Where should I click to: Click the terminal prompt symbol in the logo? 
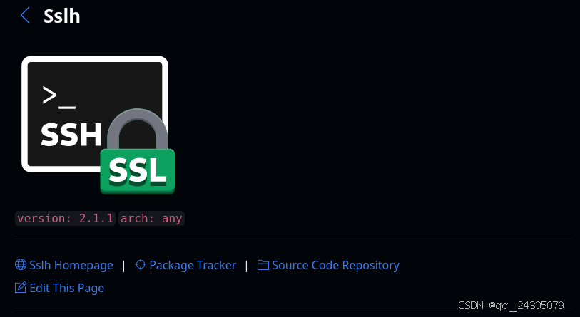58,95
